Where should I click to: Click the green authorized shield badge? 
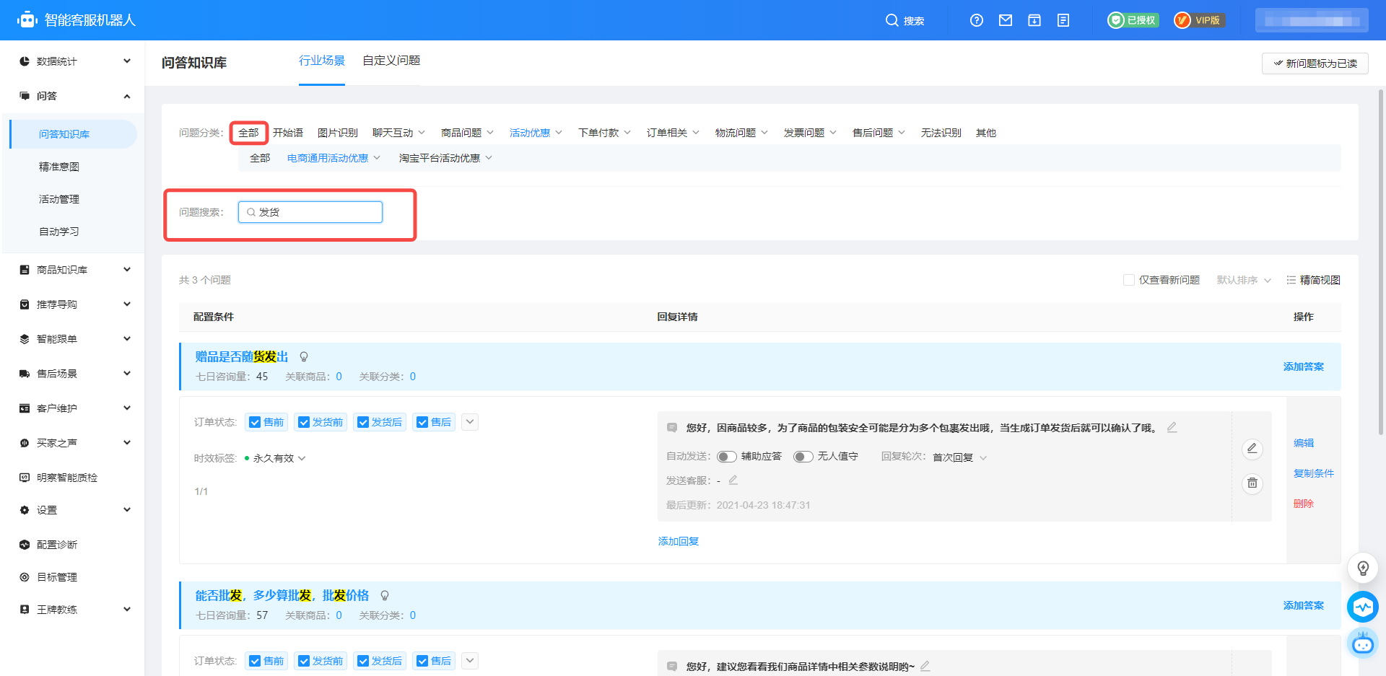pyautogui.click(x=1133, y=20)
